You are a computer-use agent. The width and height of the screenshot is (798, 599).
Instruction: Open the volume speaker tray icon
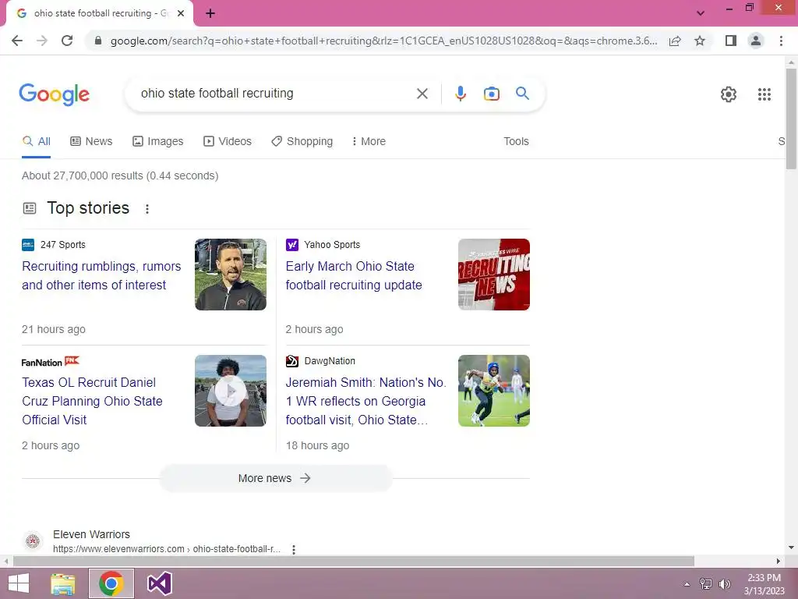click(724, 583)
